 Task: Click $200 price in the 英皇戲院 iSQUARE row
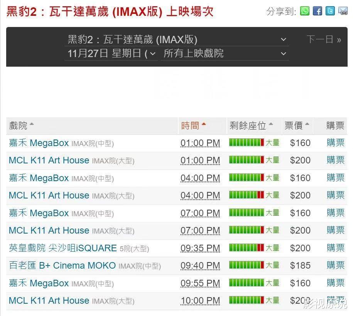300,248
